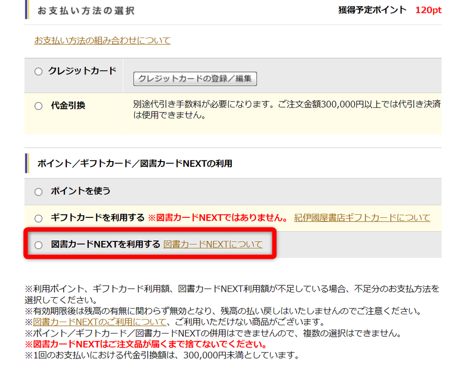The width and height of the screenshot is (470, 368).
Task: Click the クレジットカードの登録／編集 button
Action: coord(195,79)
